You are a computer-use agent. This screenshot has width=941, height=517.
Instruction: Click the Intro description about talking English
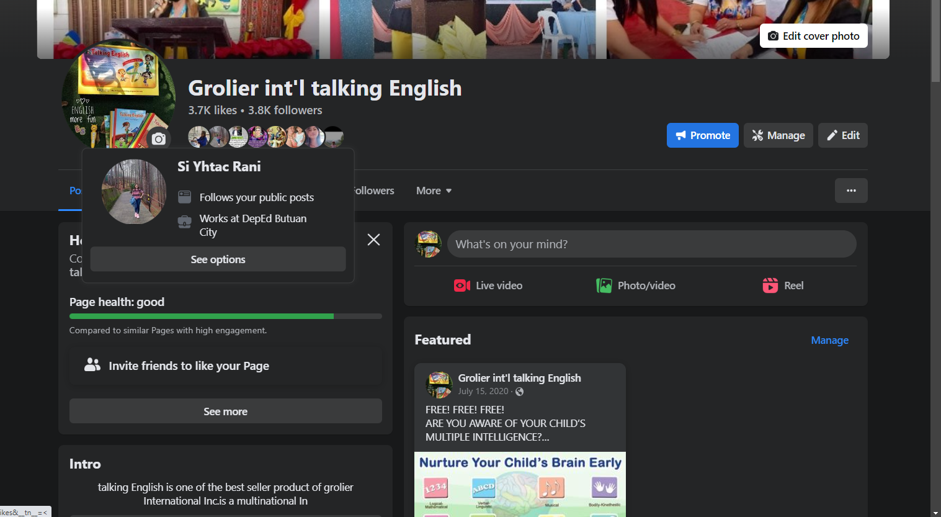tap(226, 494)
